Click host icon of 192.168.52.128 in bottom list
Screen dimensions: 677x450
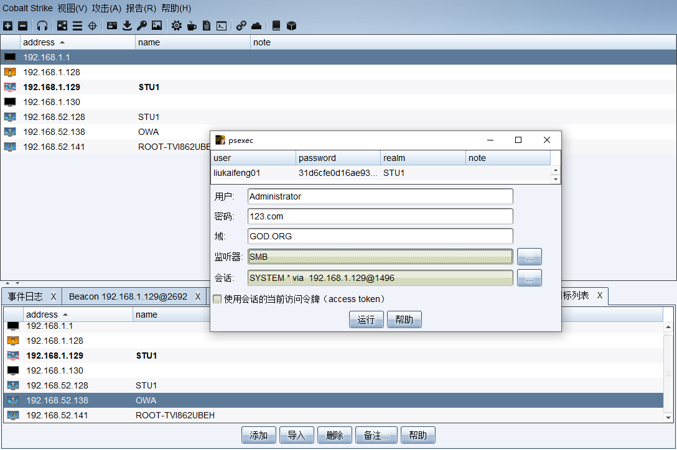pyautogui.click(x=13, y=385)
